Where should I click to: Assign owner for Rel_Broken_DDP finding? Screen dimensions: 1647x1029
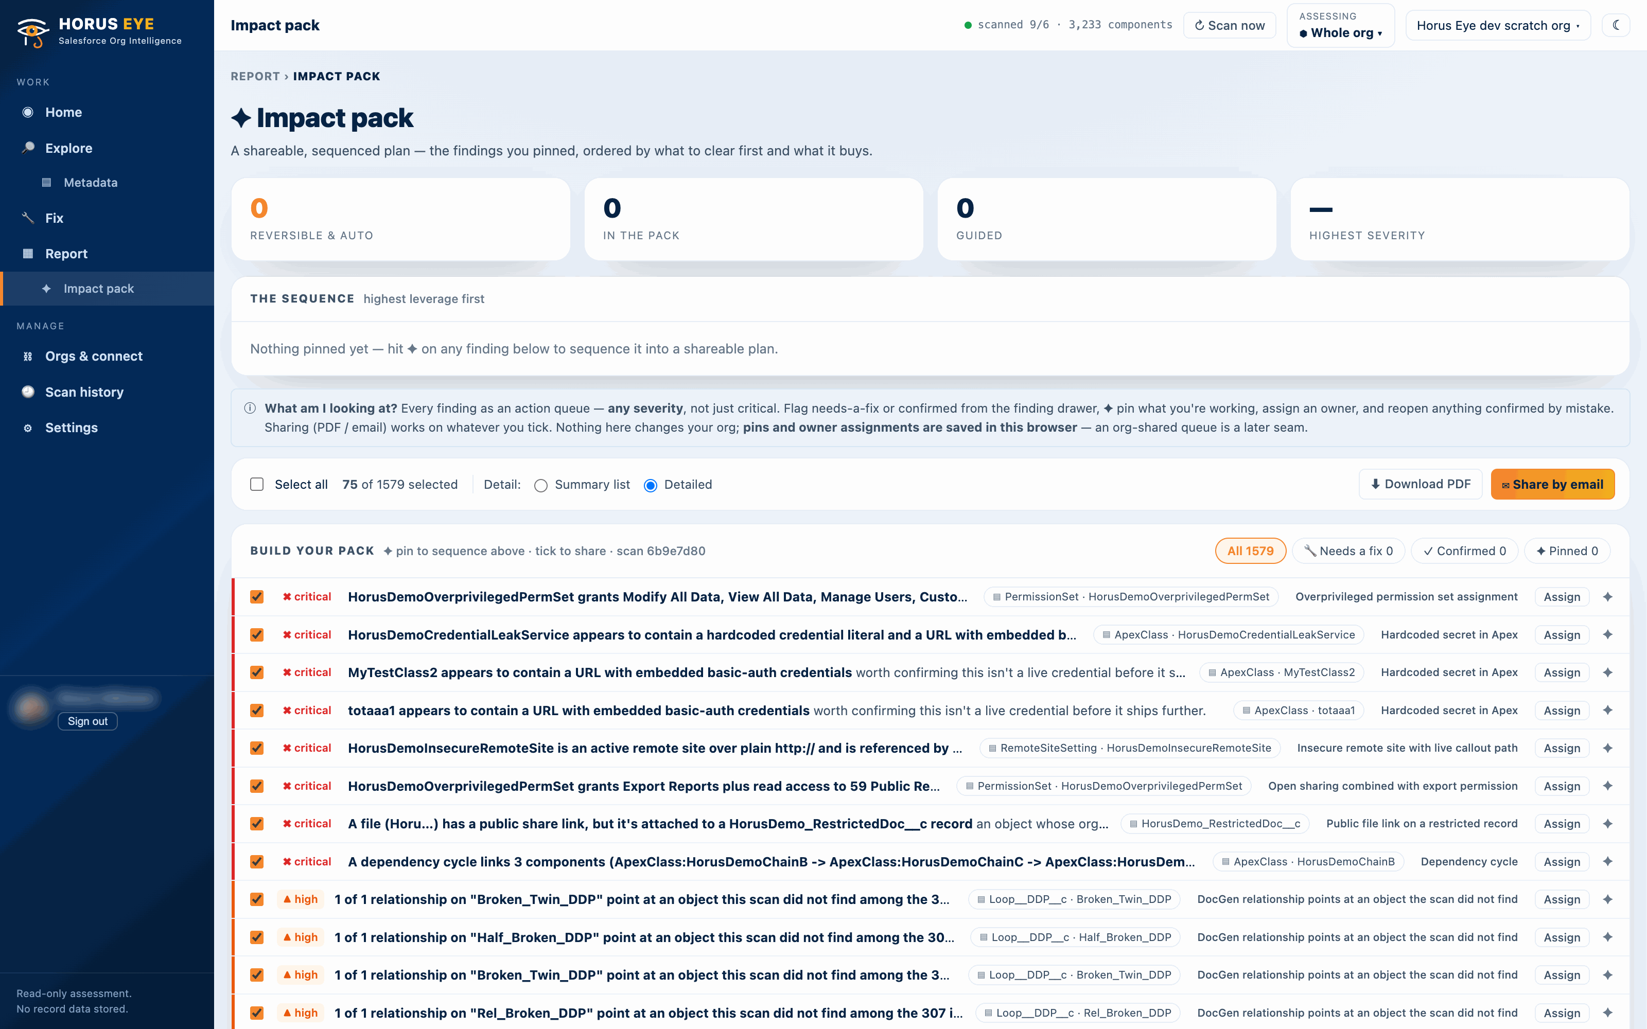1562,1013
